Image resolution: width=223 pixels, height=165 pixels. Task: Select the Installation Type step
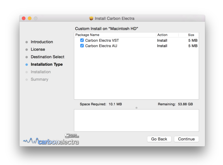pyautogui.click(x=47, y=64)
